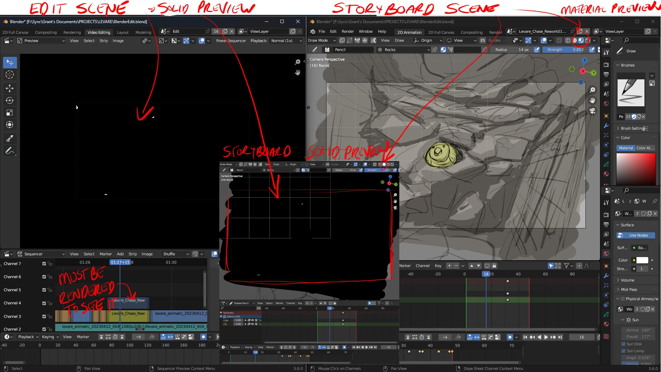Click the Use Nodes button
This screenshot has height=372, width=661.
pyautogui.click(x=636, y=235)
